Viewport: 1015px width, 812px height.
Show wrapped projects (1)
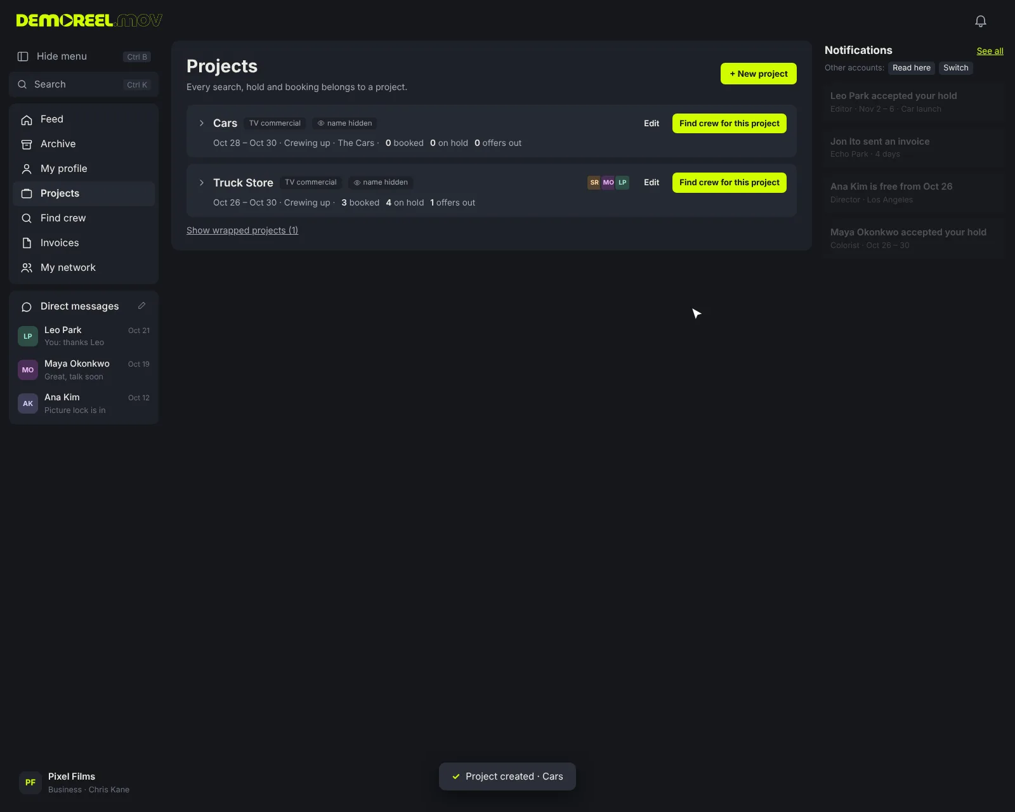pos(242,230)
